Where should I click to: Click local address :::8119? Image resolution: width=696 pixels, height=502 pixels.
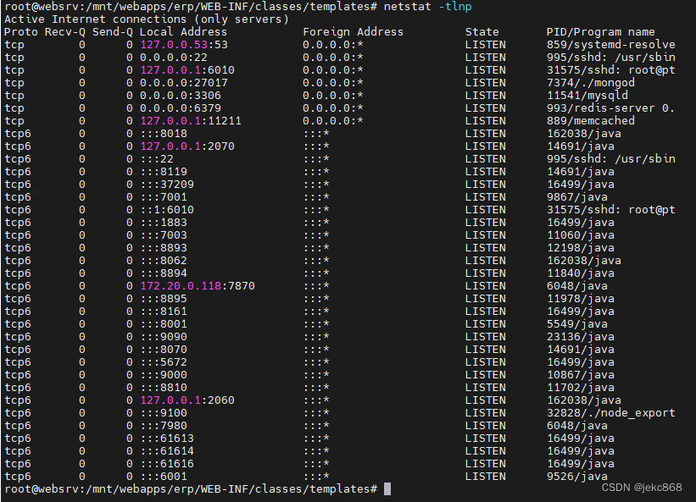164,172
